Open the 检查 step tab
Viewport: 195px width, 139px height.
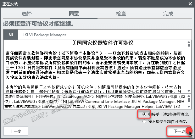(x=121, y=14)
